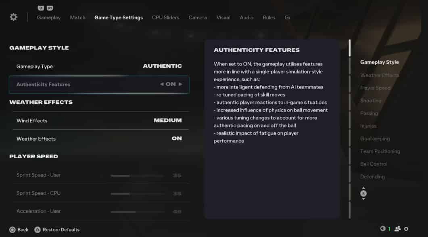This screenshot has height=237, width=428.
Task: Click the party members icon
Action: (x=398, y=229)
